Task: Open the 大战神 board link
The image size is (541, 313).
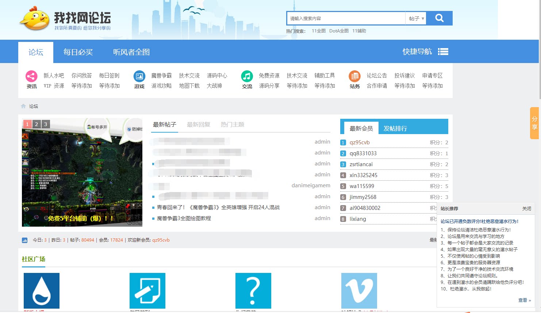Action: [214, 86]
